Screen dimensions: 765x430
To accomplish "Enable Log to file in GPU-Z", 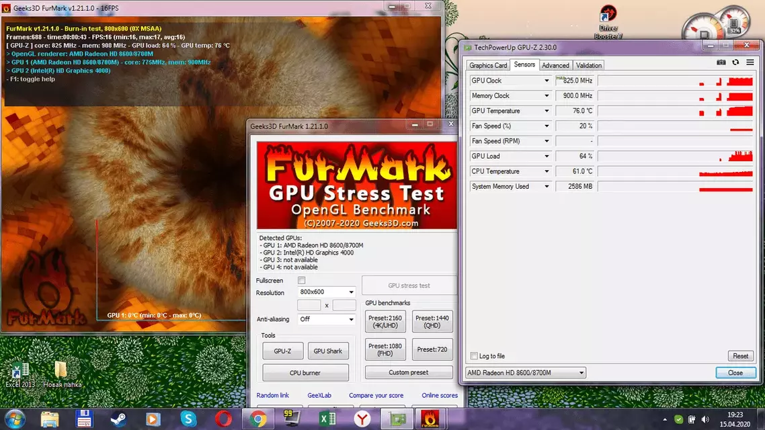I will [474, 356].
